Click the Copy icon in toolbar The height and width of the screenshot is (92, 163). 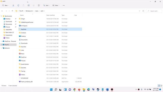click(x=18, y=5)
